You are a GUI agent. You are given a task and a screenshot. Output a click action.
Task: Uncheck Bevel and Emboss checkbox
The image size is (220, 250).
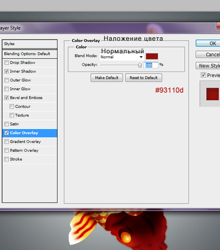coord(6,98)
